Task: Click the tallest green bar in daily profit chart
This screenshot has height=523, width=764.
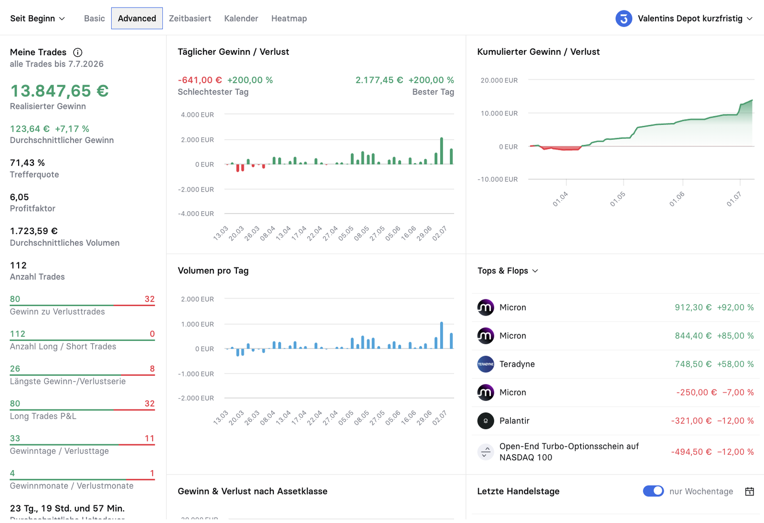Action: point(442,151)
